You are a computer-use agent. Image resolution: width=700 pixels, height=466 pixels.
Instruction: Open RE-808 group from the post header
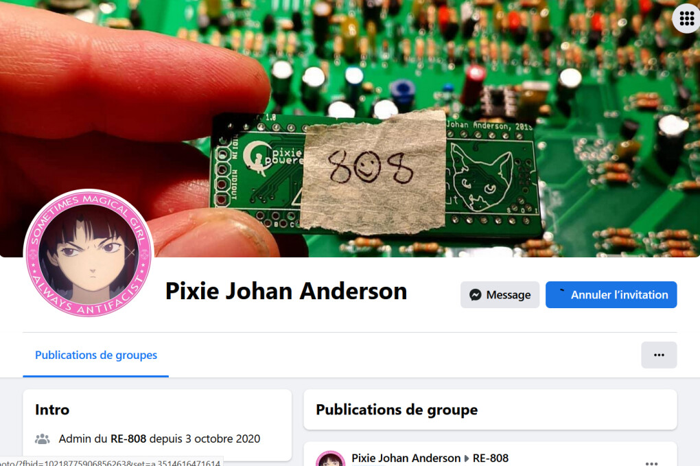pyautogui.click(x=490, y=458)
